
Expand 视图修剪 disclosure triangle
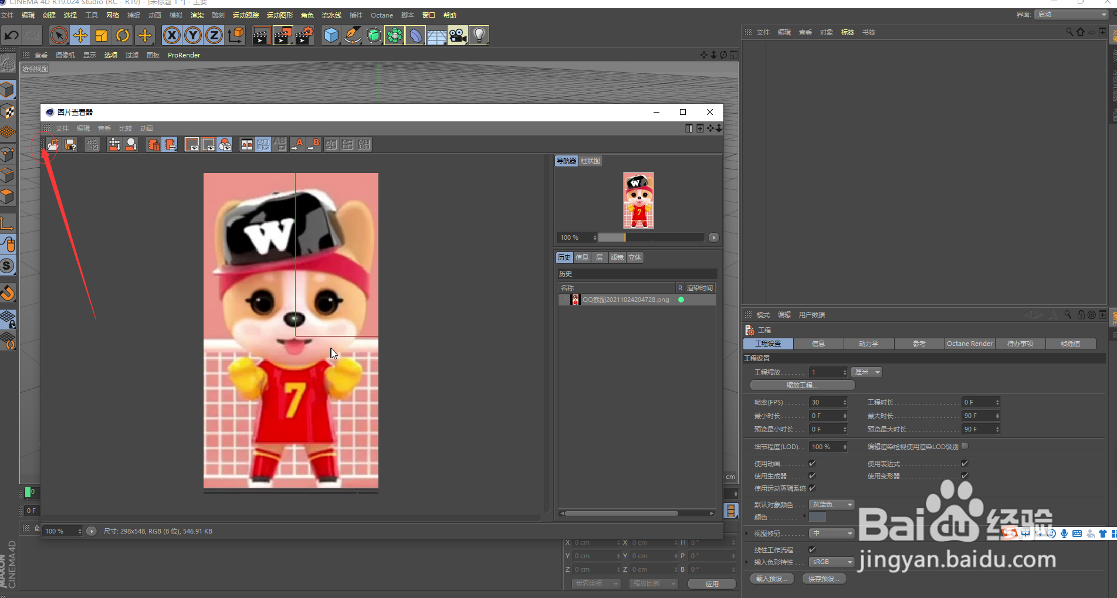click(746, 533)
